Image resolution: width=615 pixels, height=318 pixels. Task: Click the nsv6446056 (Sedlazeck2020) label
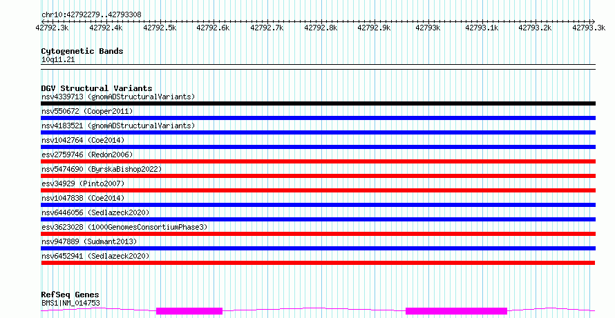95,212
